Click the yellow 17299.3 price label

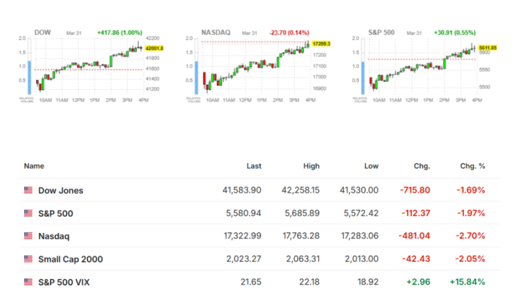321,44
